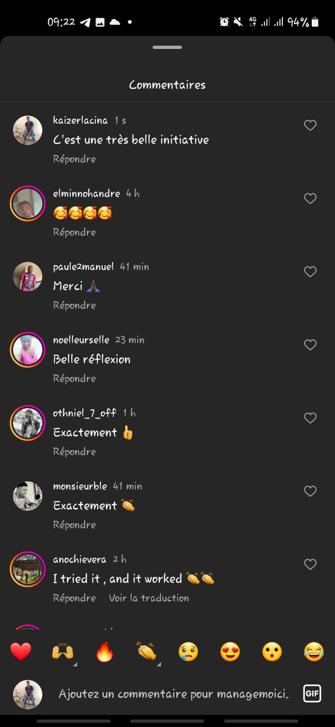
Task: Open anochievera's username profile
Action: [x=80, y=559]
